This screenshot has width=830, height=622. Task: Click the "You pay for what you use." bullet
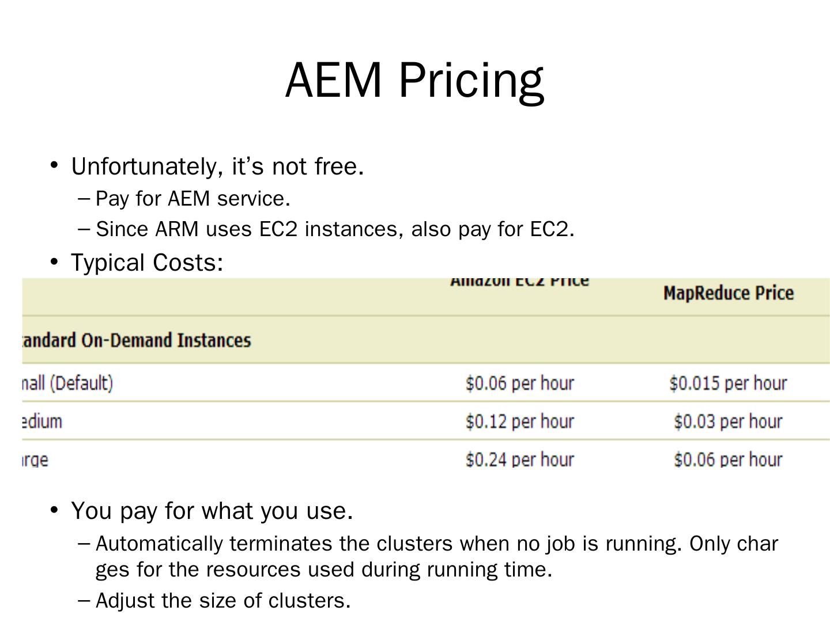point(212,511)
